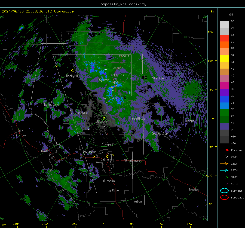Click the Blackfalds city label
Viewport: 245px width, 228px height.
(x=116, y=75)
